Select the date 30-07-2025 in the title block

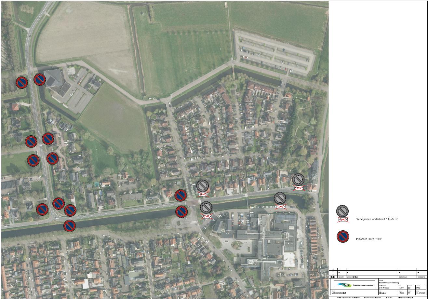(x=421, y=293)
